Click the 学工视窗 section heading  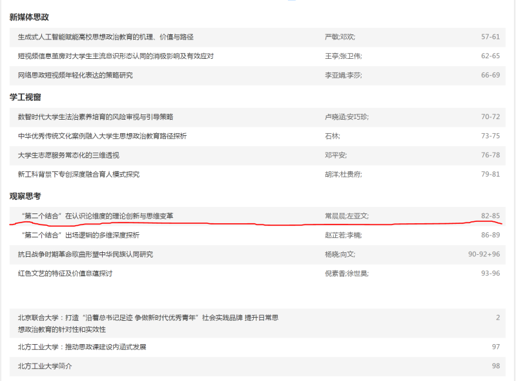[x=25, y=97]
